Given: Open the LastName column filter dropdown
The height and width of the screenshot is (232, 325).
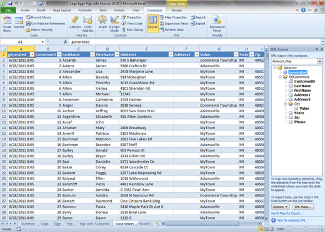Looking at the screenshot, I should [92, 54].
